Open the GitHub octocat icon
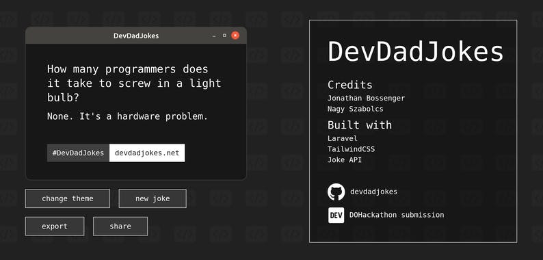543x260 pixels. click(x=336, y=192)
